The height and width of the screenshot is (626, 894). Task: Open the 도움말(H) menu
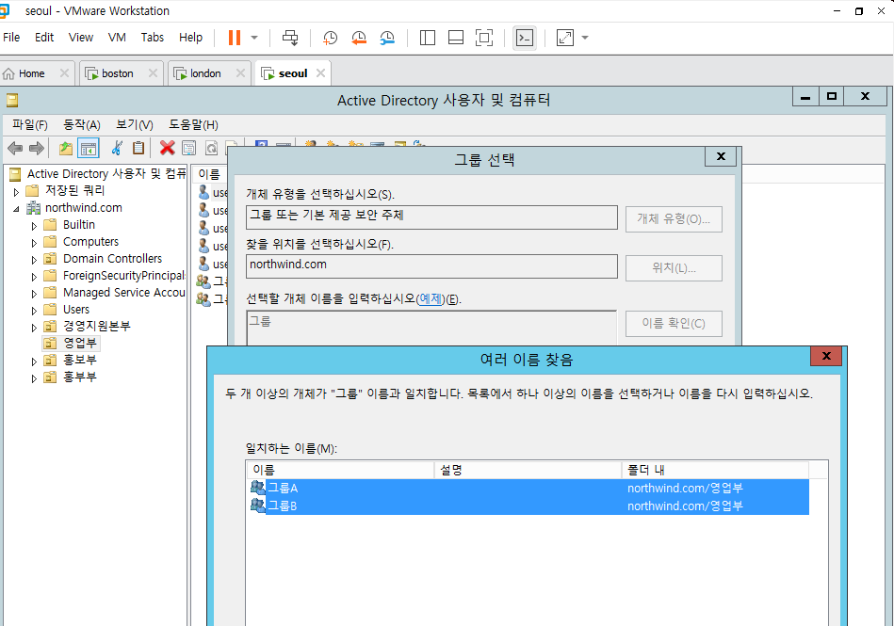(193, 125)
